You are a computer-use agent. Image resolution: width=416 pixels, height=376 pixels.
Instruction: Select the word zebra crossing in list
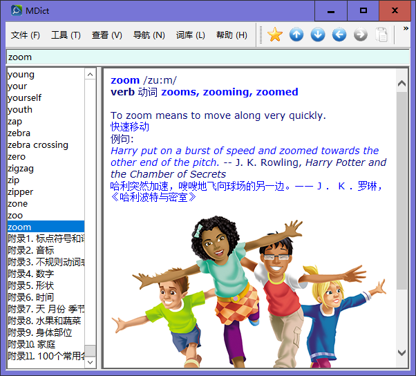(x=38, y=145)
